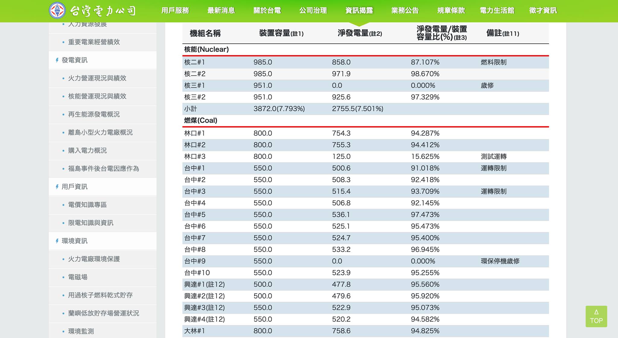Open 再生能源發電概況 link
Viewport: 618px width, 338px height.
coord(94,114)
